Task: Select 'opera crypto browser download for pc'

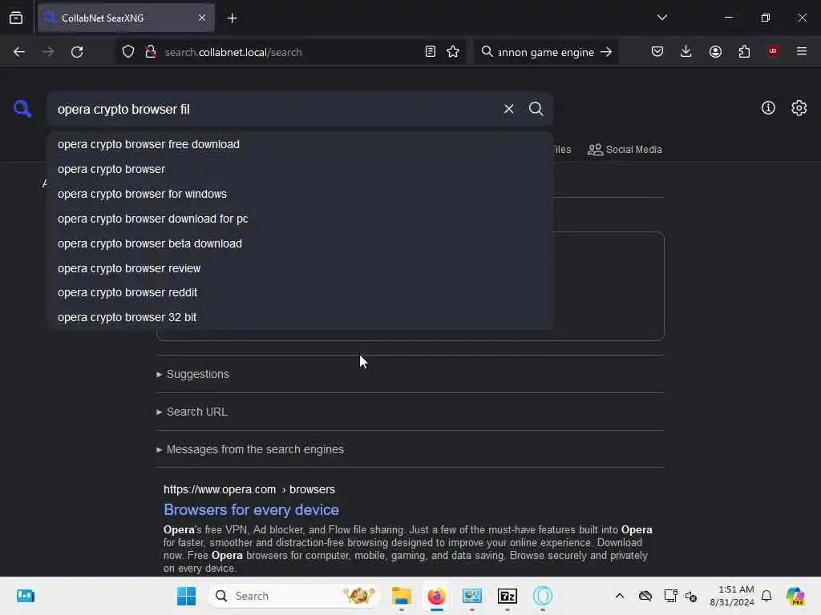Action: pos(300,219)
